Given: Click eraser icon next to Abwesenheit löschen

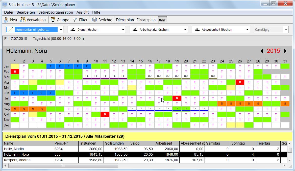Looking at the screenshot, I should pyautogui.click(x=197, y=29).
